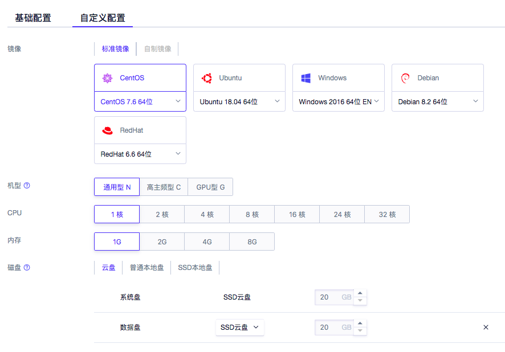
Task: Choose the Windows logo icon
Action: (306, 78)
